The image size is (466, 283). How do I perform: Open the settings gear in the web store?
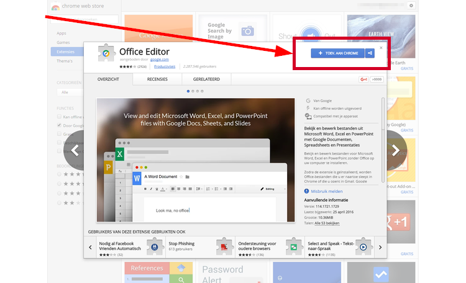(411, 6)
